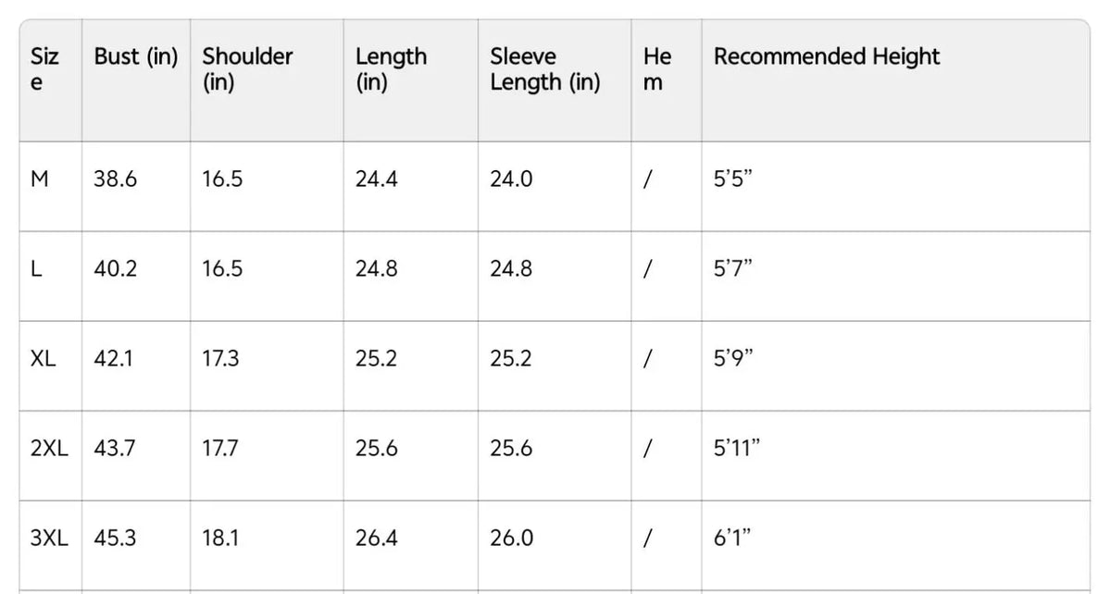Click the 5'5" recommended height cell
The width and height of the screenshot is (1111, 594).
point(733,179)
